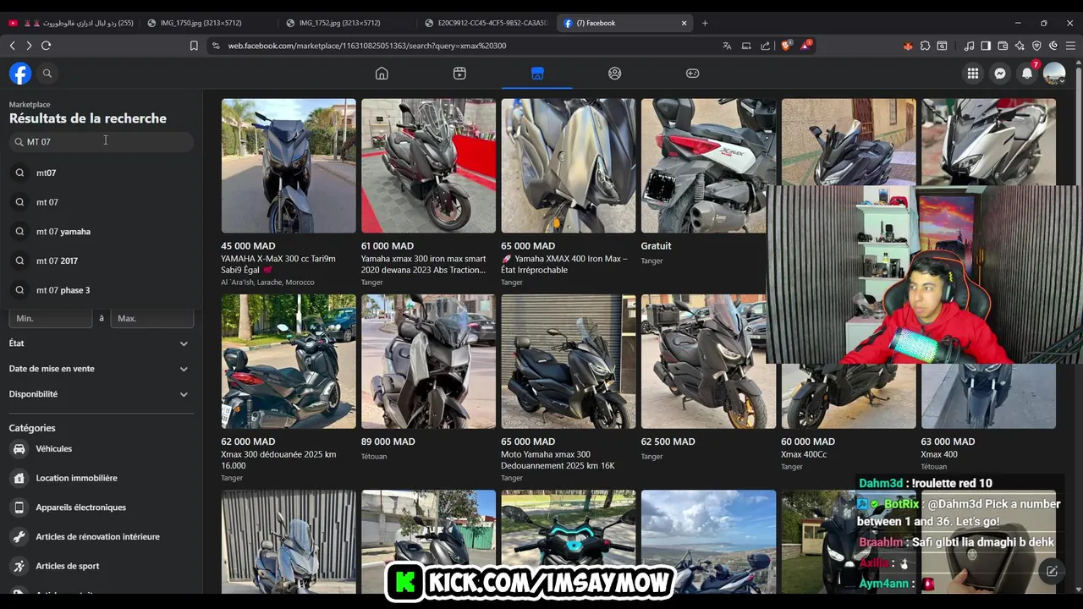Viewport: 1083px width, 609px height.
Task: Click browser forward arrow
Action: click(29, 46)
